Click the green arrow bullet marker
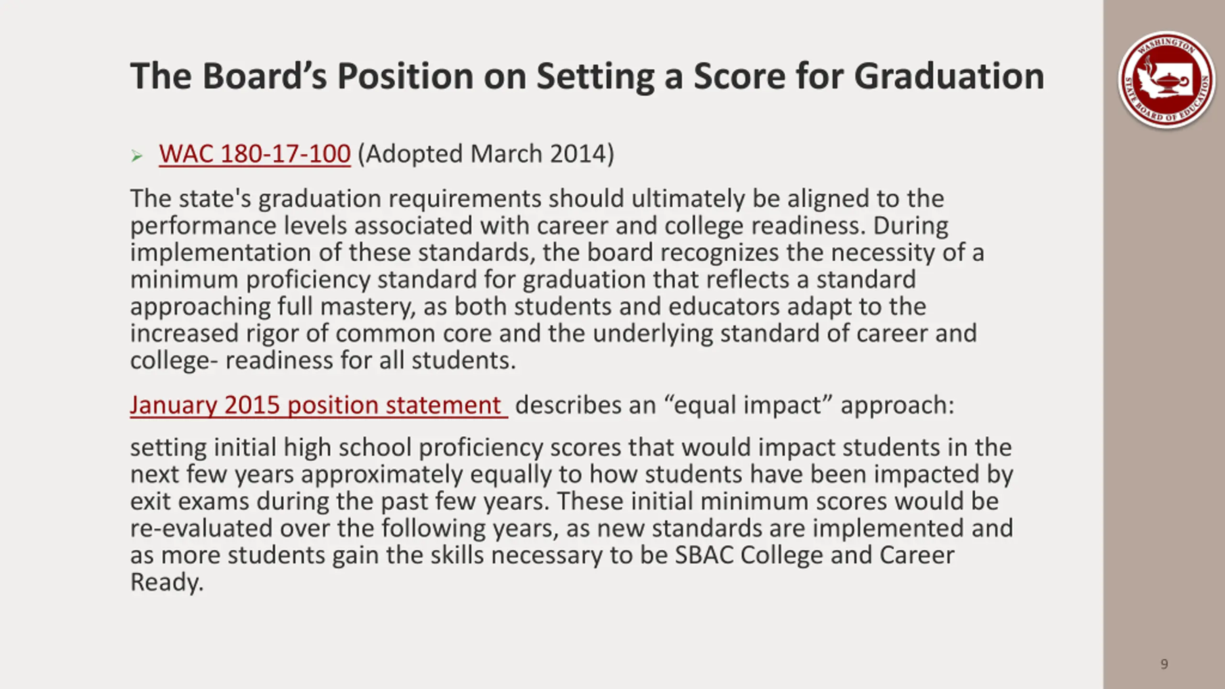Screen dimensions: 1225x689 tap(137, 156)
